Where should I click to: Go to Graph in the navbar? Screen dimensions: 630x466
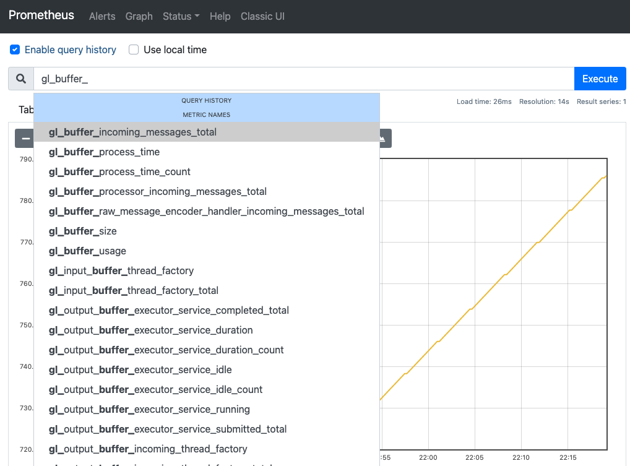(139, 17)
